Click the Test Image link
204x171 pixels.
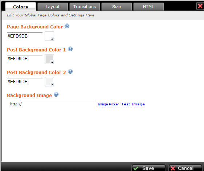pos(133,104)
